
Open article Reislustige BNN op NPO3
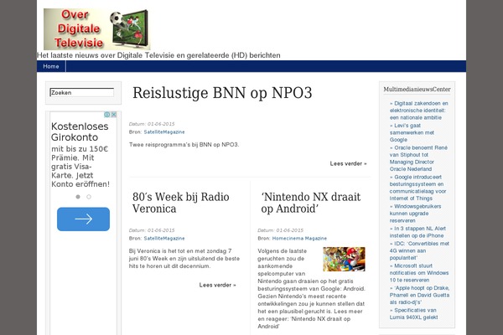(222, 93)
